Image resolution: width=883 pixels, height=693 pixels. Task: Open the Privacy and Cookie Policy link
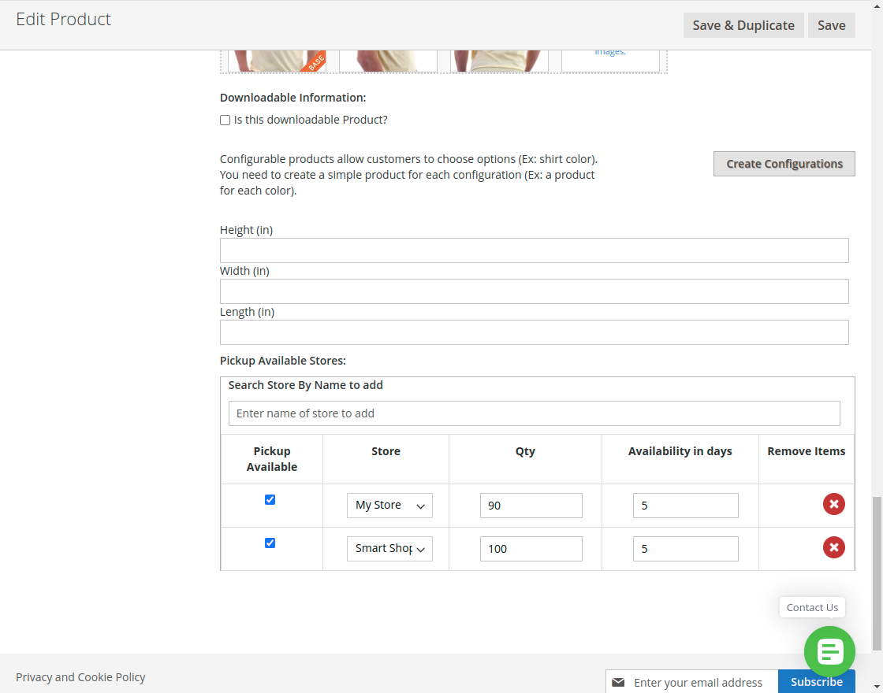(x=80, y=676)
